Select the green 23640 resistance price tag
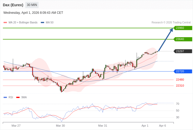This screenshot has height=130, width=193. (183, 39)
